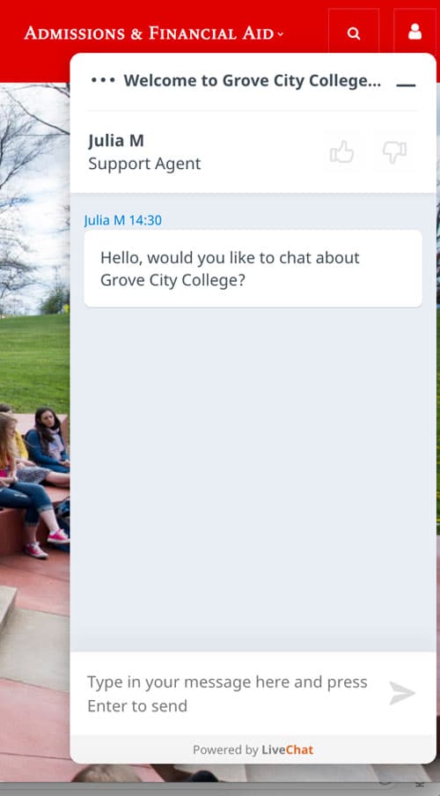Expand the Admissions & Financial Aid chevron
Screen dimensions: 440x796
pos(280,34)
